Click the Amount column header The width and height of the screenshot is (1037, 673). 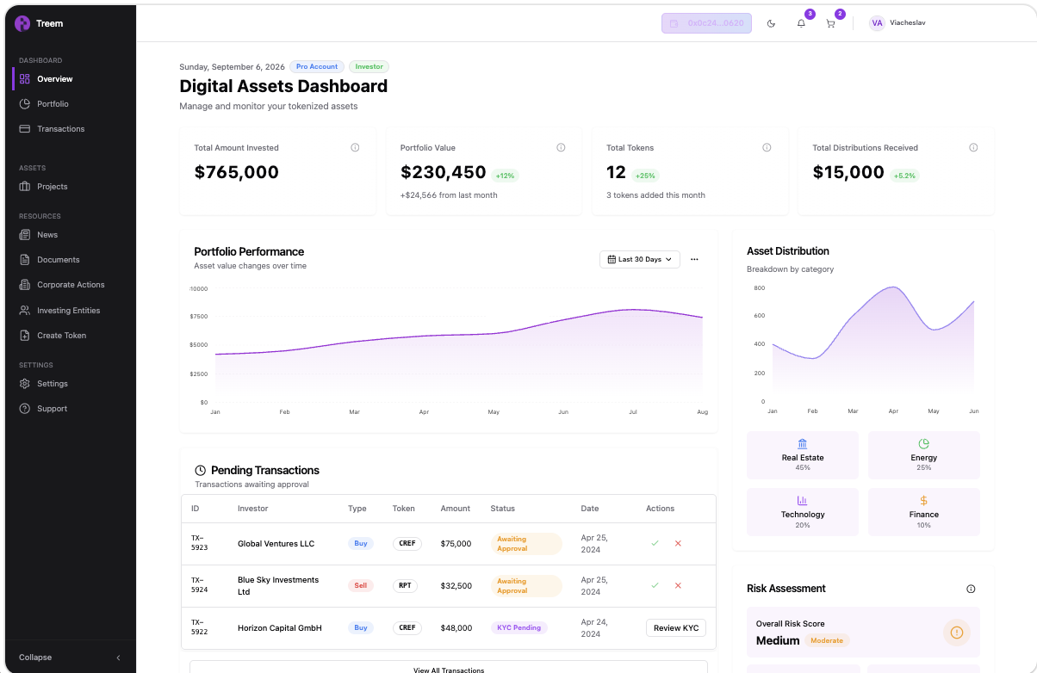(456, 509)
